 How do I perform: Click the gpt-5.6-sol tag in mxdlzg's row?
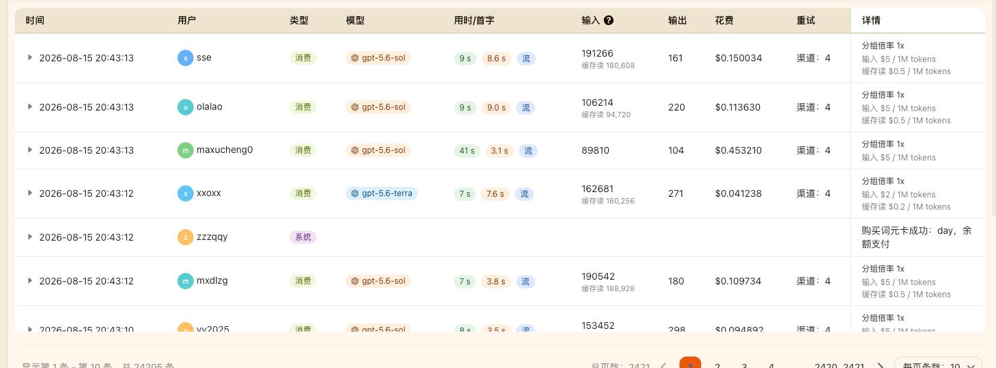tap(378, 281)
